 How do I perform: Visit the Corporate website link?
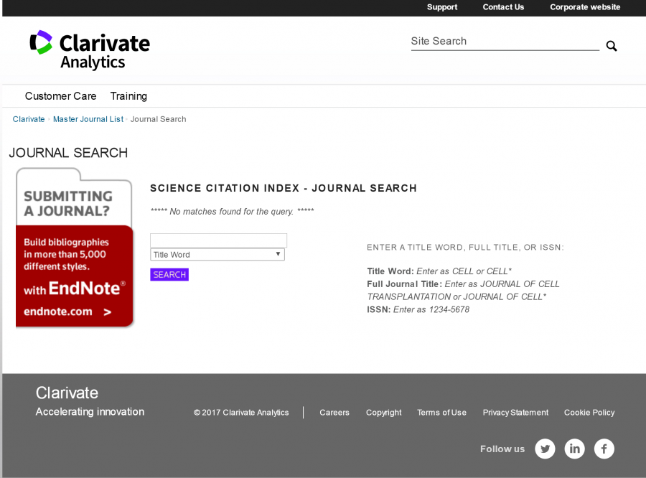(585, 7)
